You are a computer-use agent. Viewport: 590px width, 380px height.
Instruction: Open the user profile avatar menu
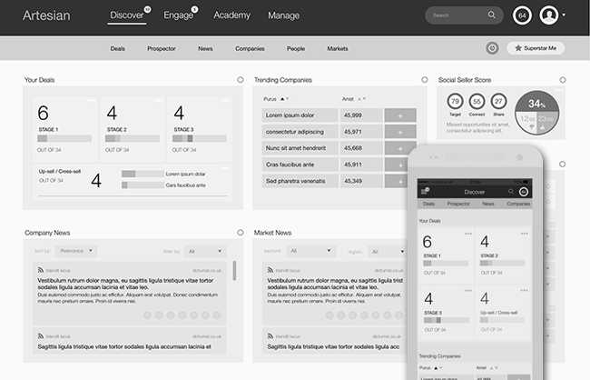[x=549, y=15]
